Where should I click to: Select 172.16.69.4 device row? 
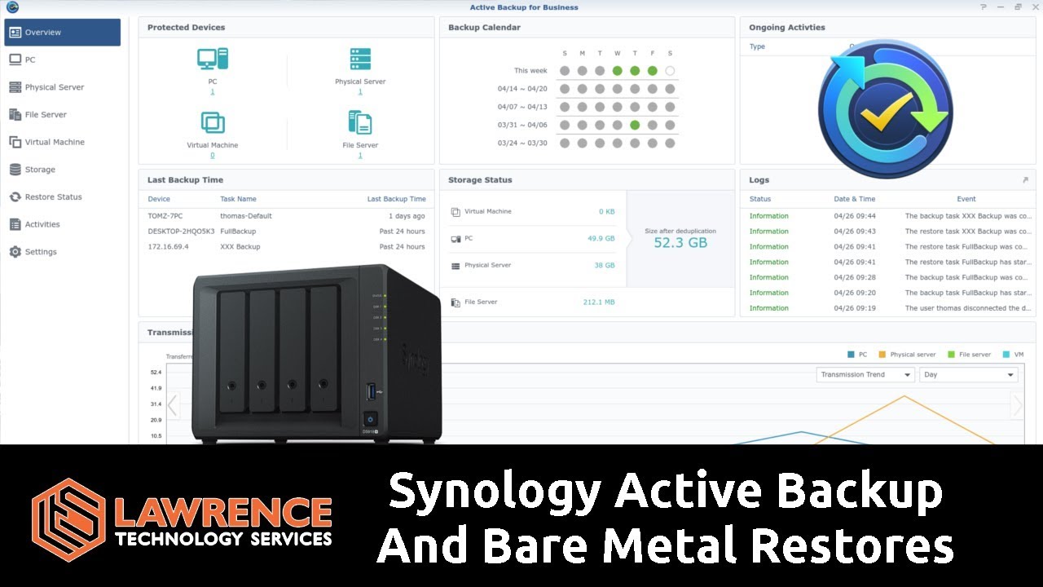[286, 246]
